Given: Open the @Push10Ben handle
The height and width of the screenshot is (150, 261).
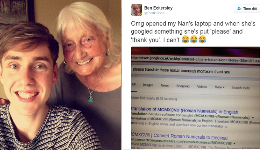Looking at the screenshot, I should click(x=154, y=13).
